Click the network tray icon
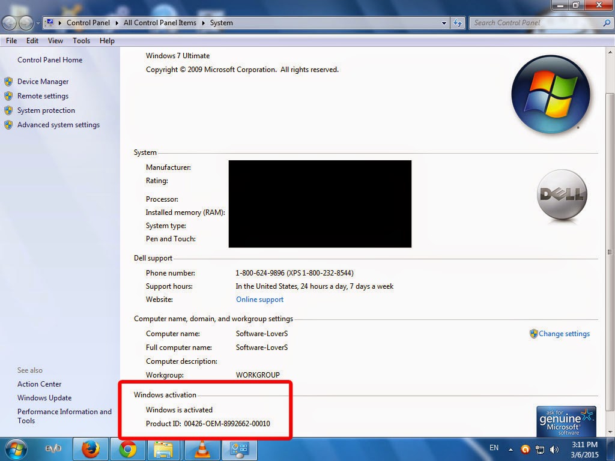Screen dimensions: 615x461 click(x=540, y=449)
